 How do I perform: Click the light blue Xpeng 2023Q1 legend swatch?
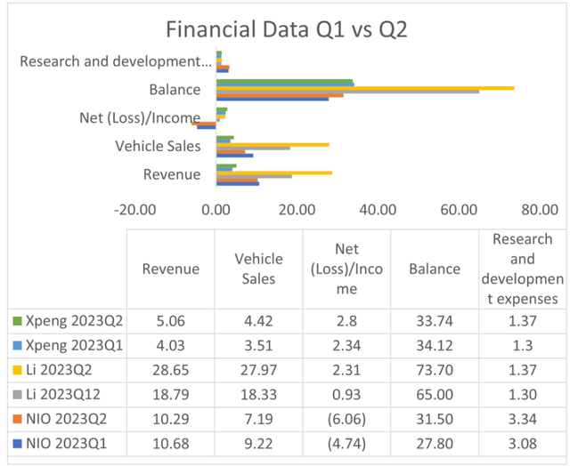click(x=17, y=345)
